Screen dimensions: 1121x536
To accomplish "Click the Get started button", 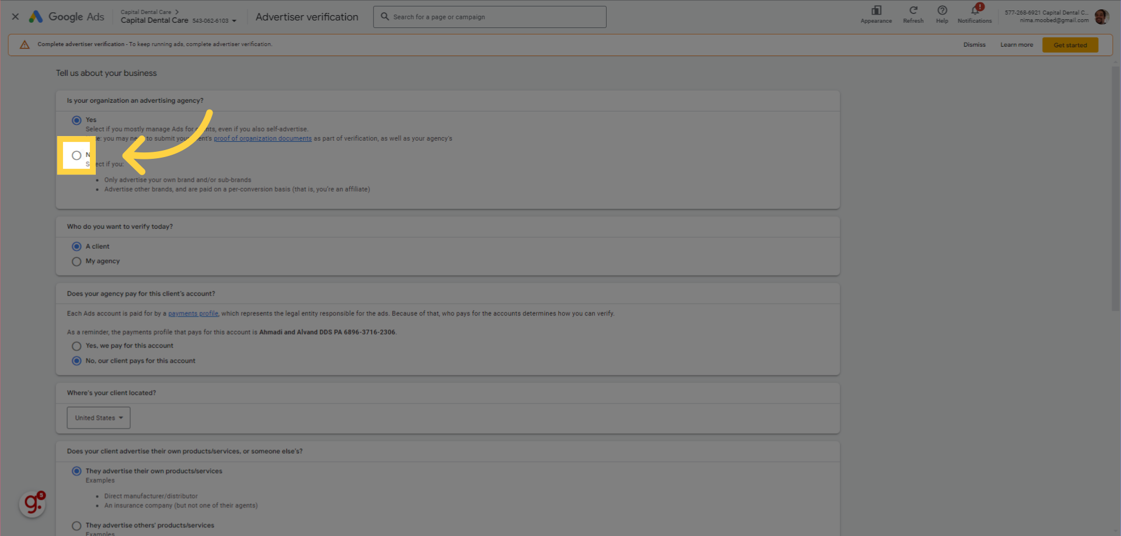I will point(1070,45).
